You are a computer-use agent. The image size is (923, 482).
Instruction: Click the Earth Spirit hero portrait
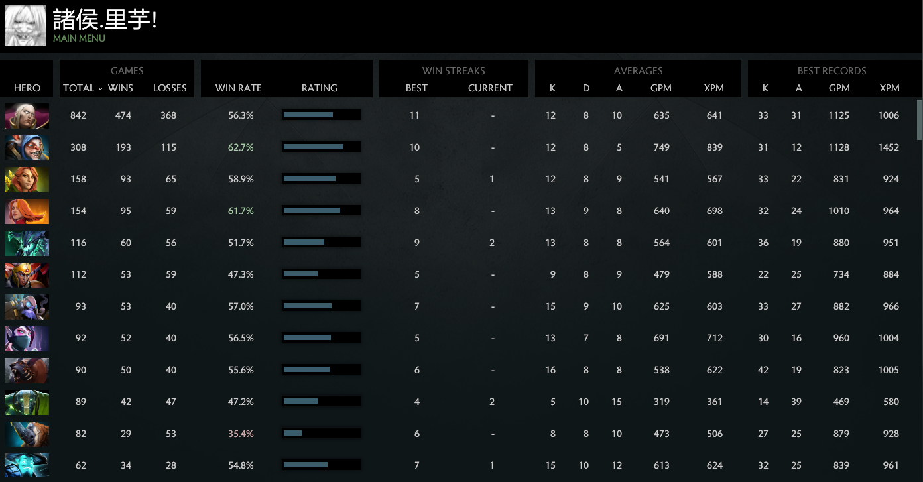27,402
